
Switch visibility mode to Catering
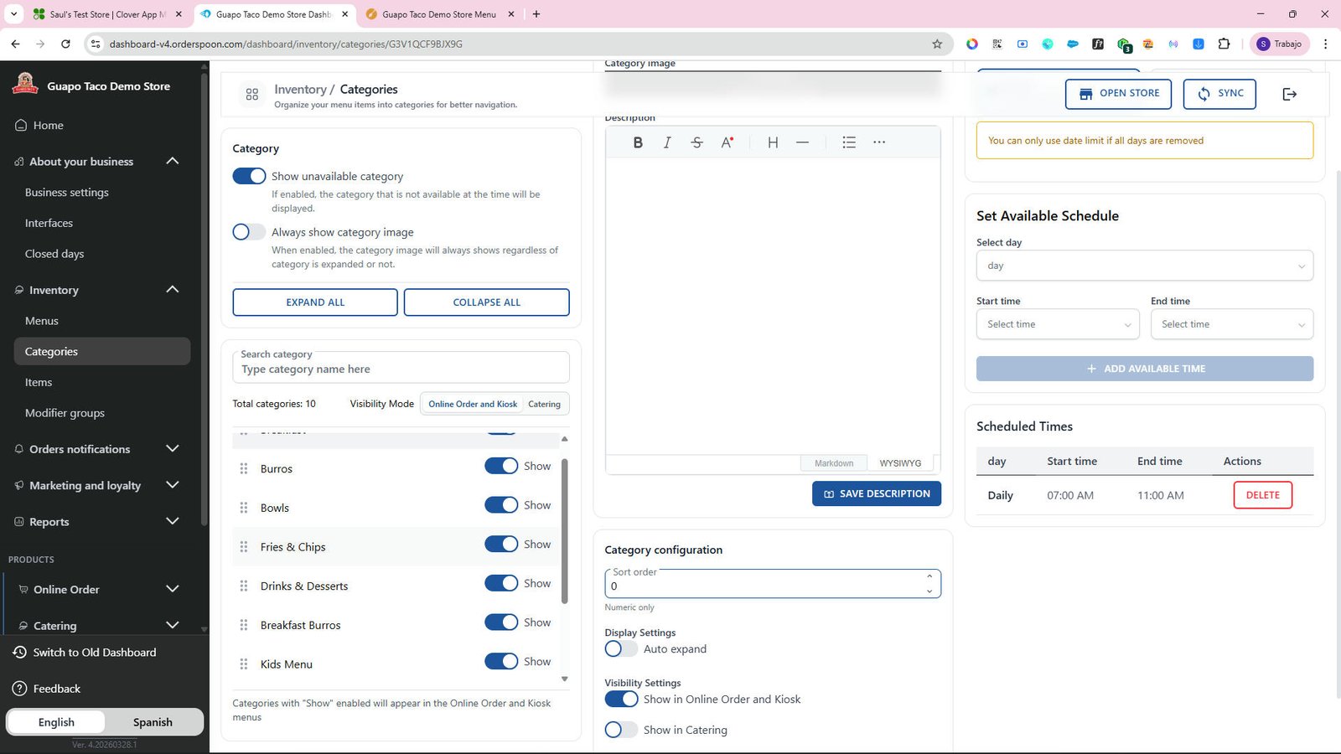(545, 404)
